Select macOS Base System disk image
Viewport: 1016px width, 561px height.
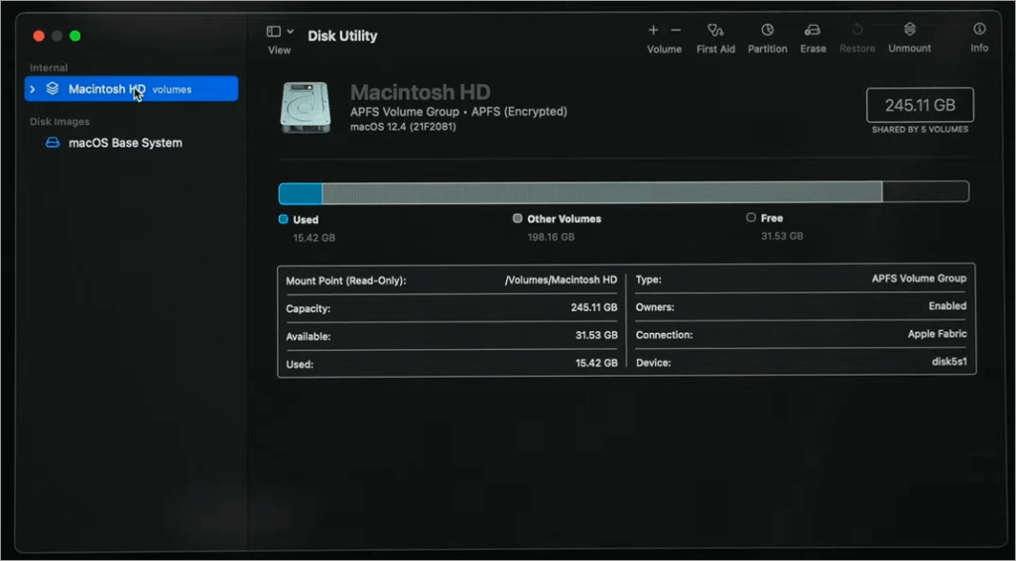coord(125,143)
